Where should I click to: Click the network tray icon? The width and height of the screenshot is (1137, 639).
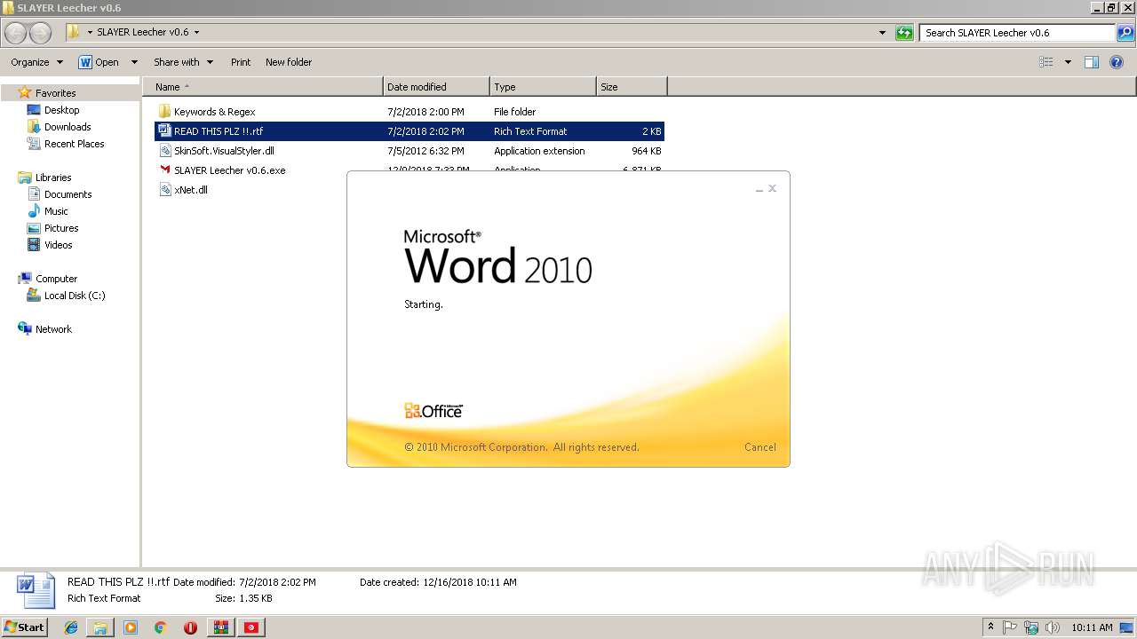click(x=1031, y=627)
